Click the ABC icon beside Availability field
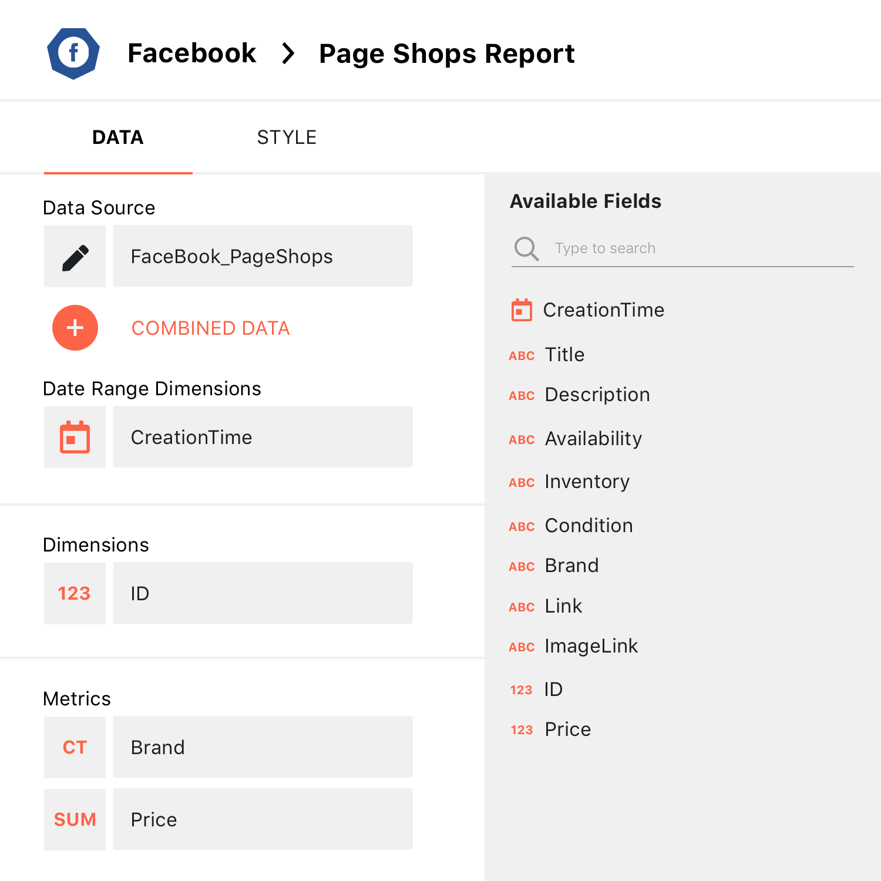The width and height of the screenshot is (881, 881). [522, 440]
